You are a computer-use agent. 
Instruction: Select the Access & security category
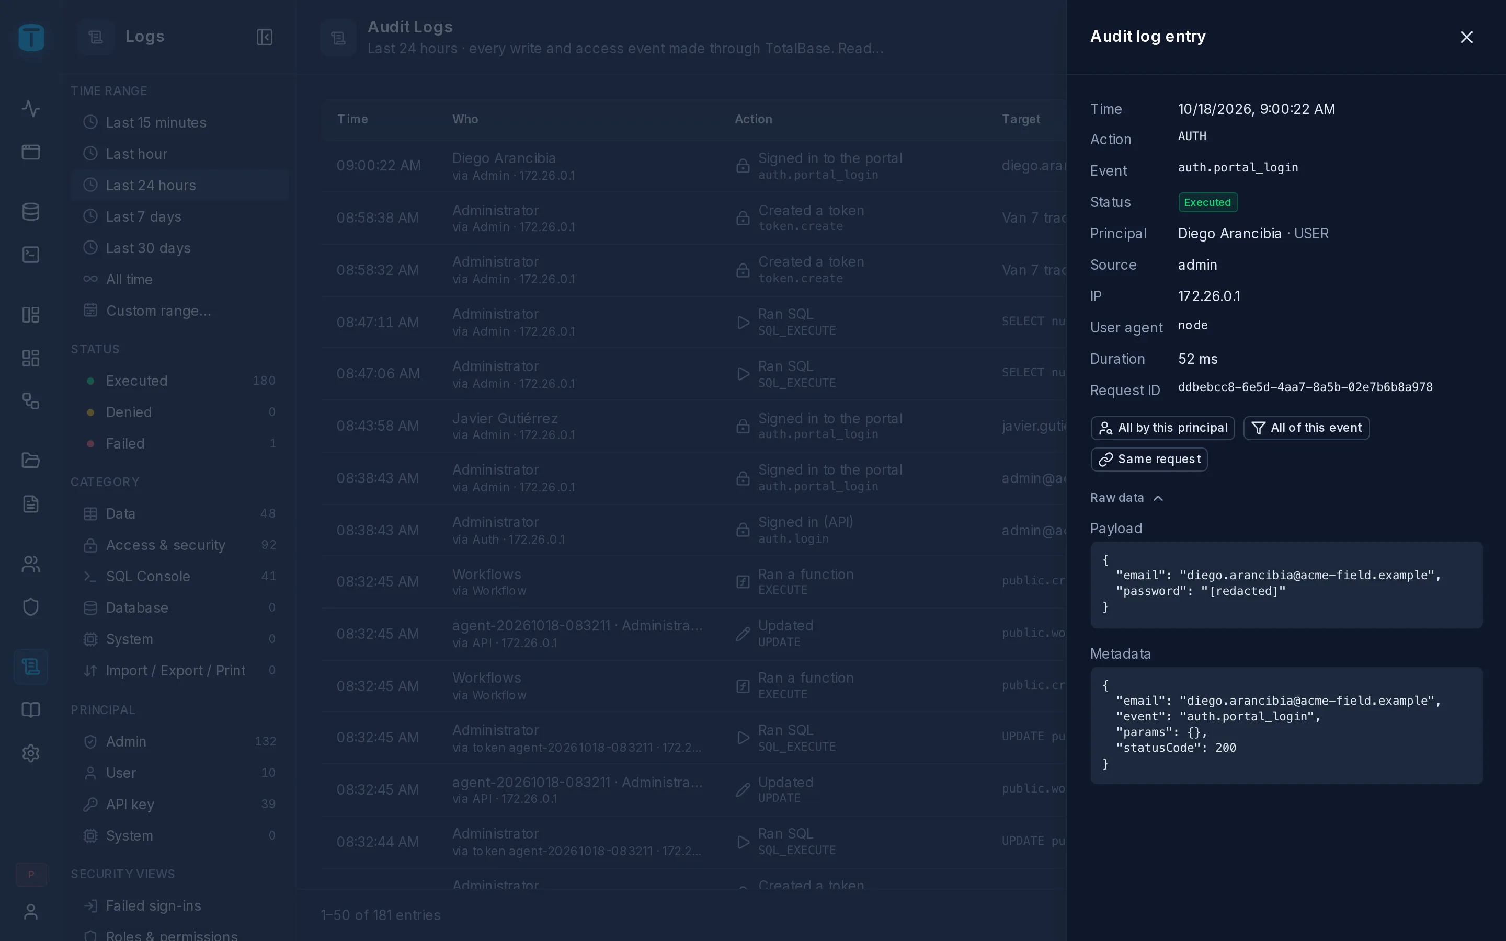coord(180,545)
